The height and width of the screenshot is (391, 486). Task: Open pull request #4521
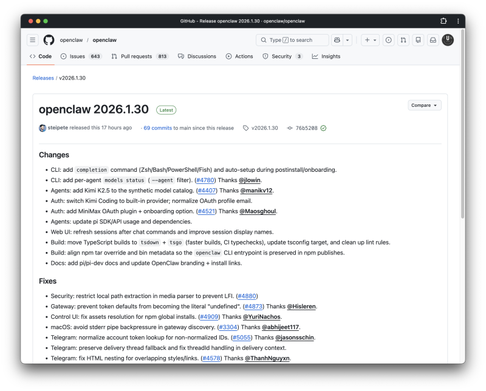tap(206, 211)
